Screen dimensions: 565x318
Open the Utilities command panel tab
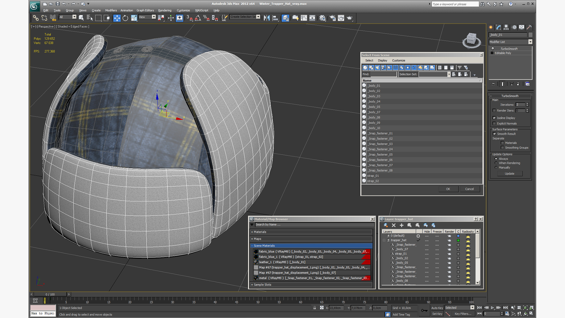pos(529,27)
